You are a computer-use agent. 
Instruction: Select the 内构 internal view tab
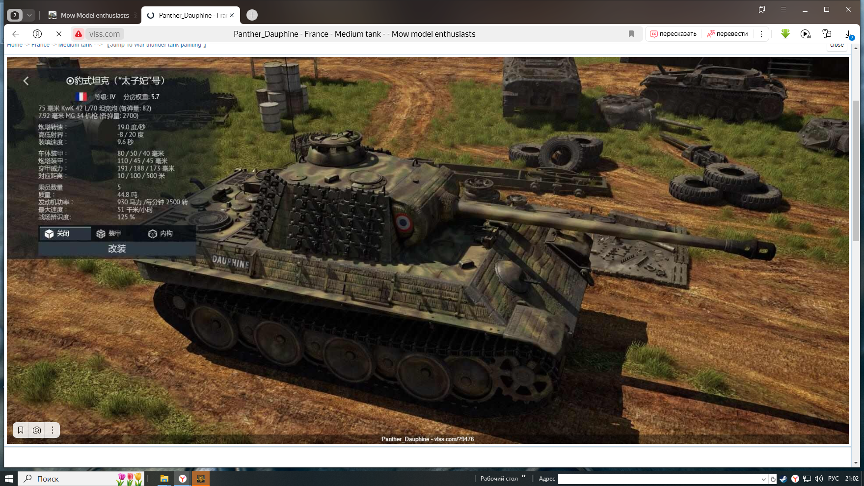(x=161, y=234)
